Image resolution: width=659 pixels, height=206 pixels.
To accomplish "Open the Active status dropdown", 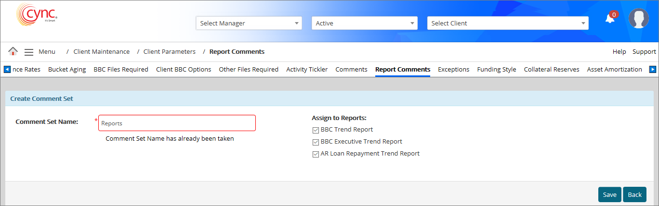I will coord(364,23).
